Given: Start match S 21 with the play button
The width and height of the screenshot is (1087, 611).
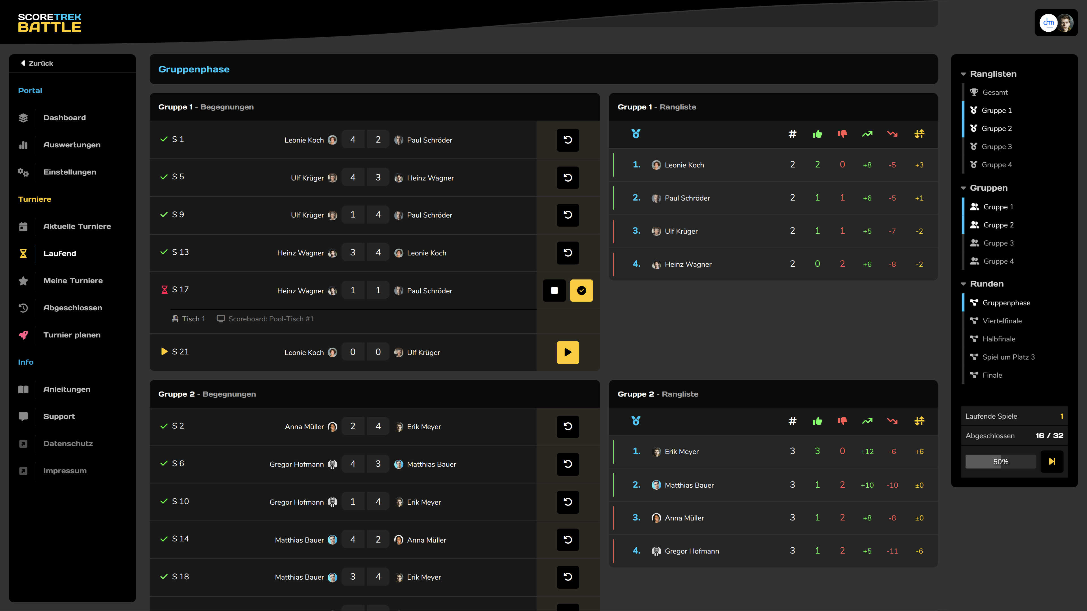Looking at the screenshot, I should click(568, 352).
